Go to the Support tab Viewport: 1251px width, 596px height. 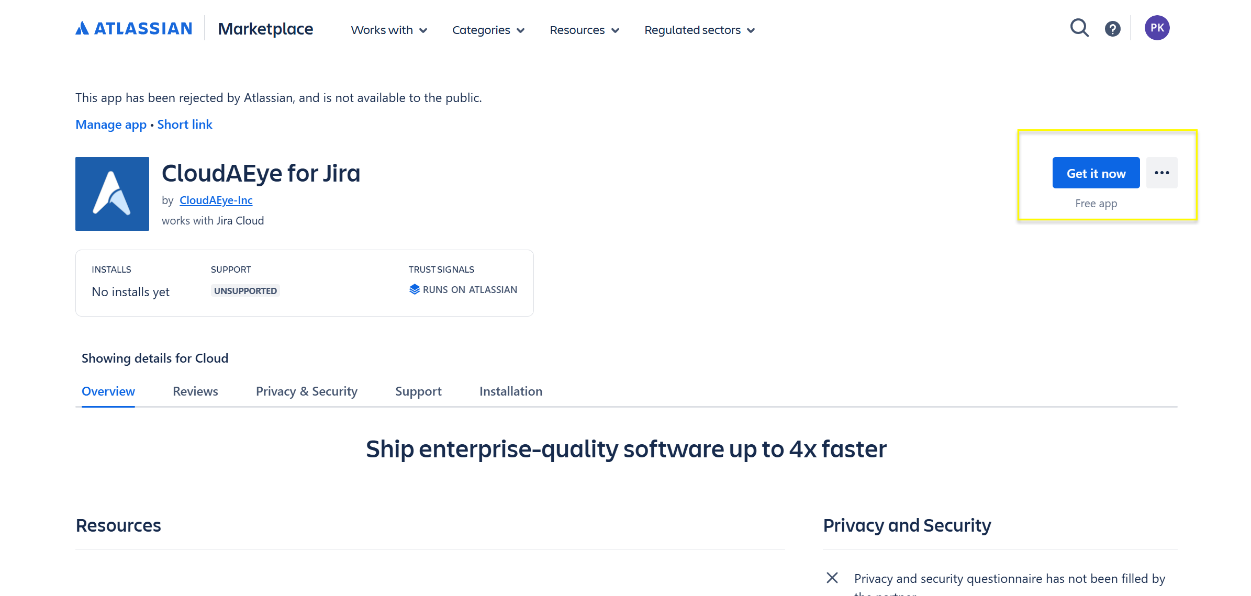pyautogui.click(x=418, y=391)
